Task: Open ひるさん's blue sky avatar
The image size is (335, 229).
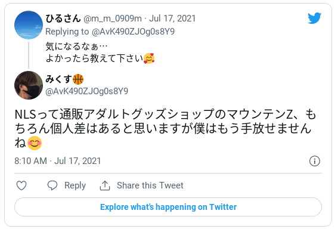Action: pos(29,25)
